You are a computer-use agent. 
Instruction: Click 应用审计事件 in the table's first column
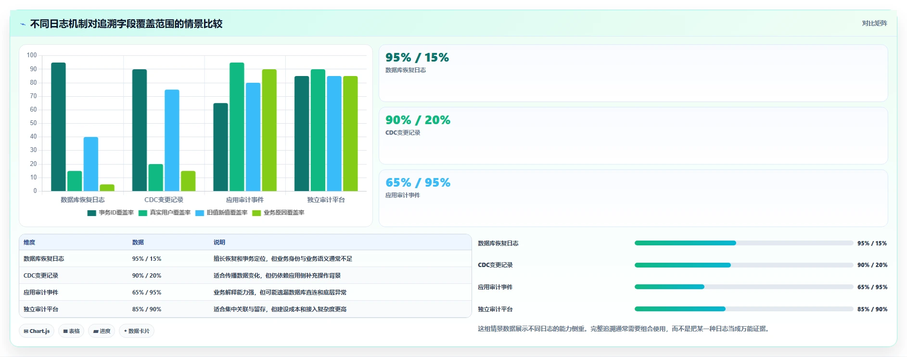coord(41,293)
